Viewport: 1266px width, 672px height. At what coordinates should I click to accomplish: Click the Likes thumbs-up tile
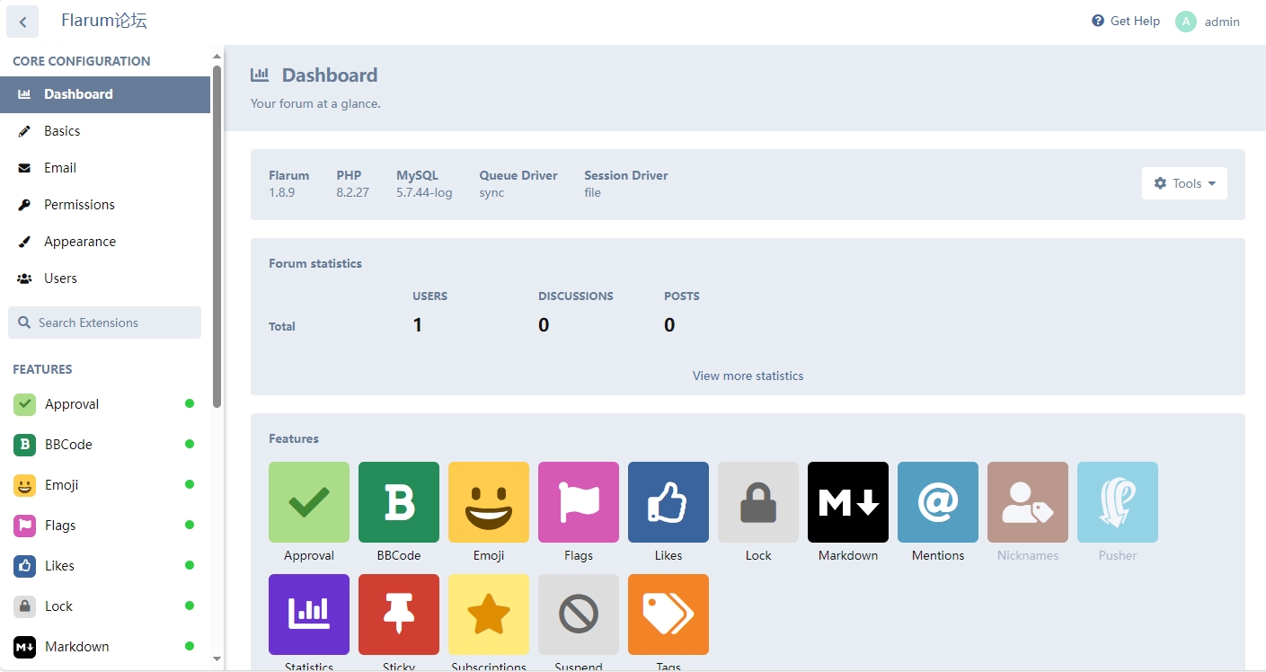[x=668, y=502]
